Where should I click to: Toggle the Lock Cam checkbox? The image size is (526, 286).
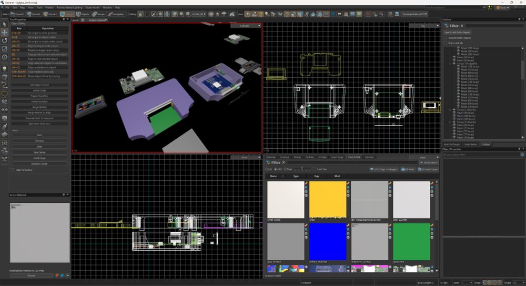(315, 169)
